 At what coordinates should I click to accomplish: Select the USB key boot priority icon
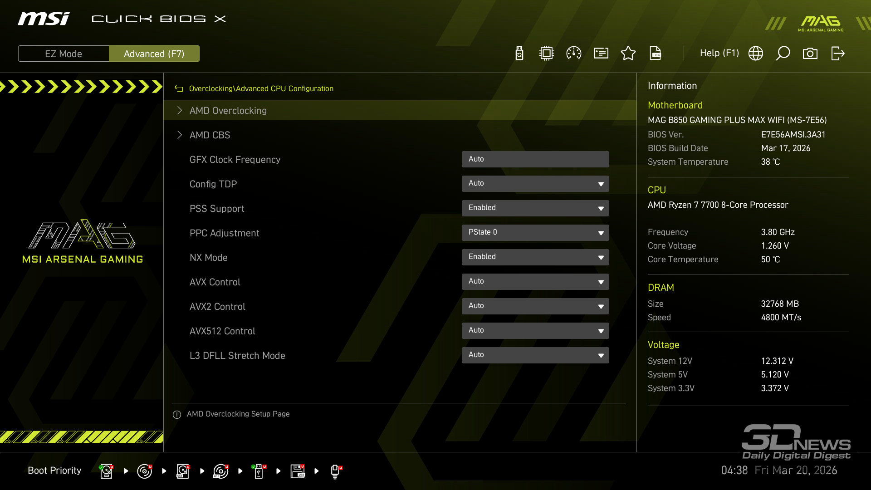pyautogui.click(x=259, y=471)
